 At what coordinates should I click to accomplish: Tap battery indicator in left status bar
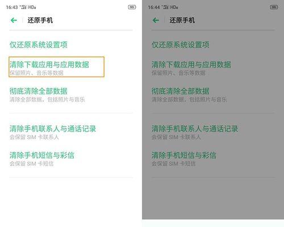click(132, 7)
